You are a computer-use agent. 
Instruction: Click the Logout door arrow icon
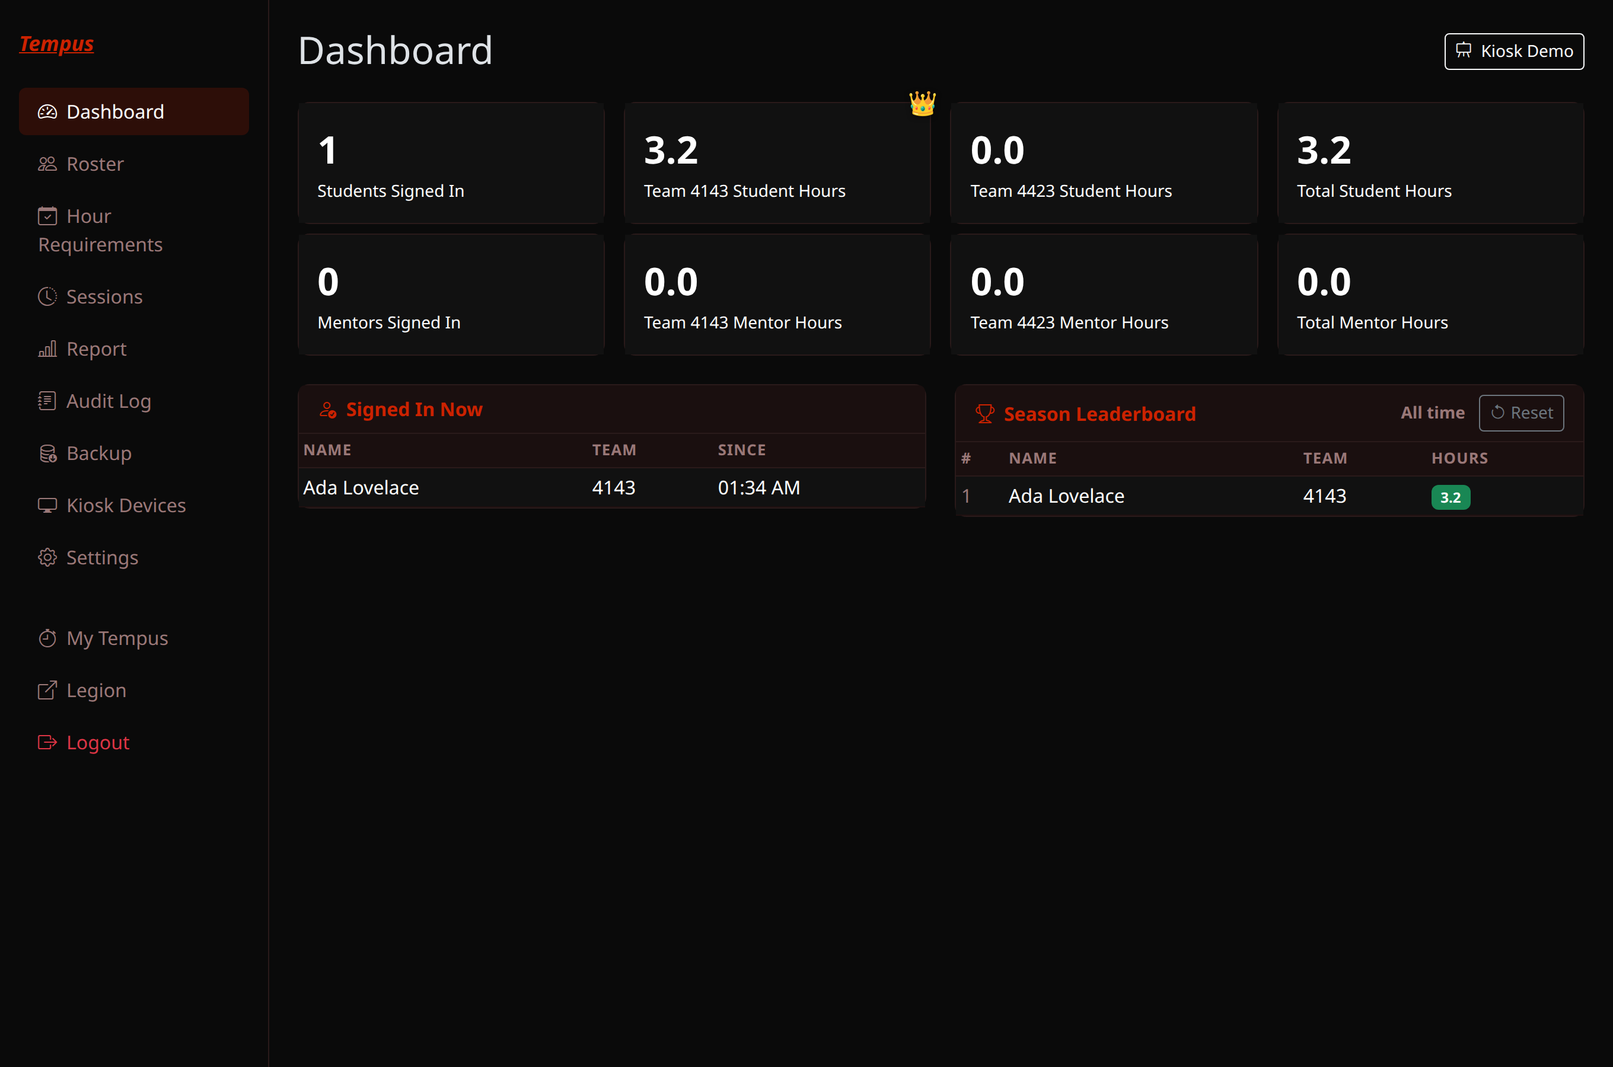click(47, 742)
